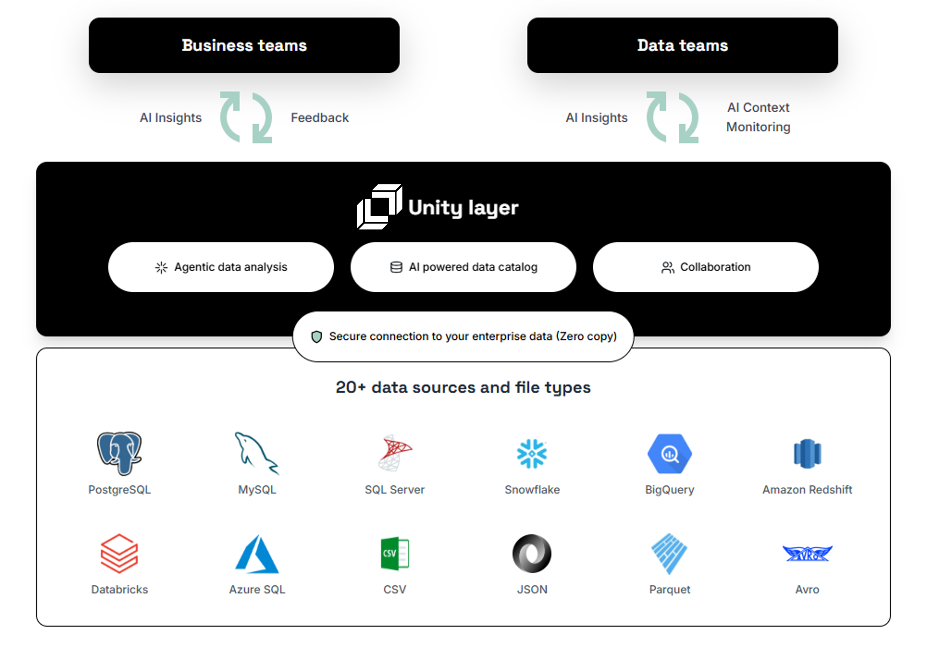
Task: Select AI powered data catalog pill
Action: (463, 267)
